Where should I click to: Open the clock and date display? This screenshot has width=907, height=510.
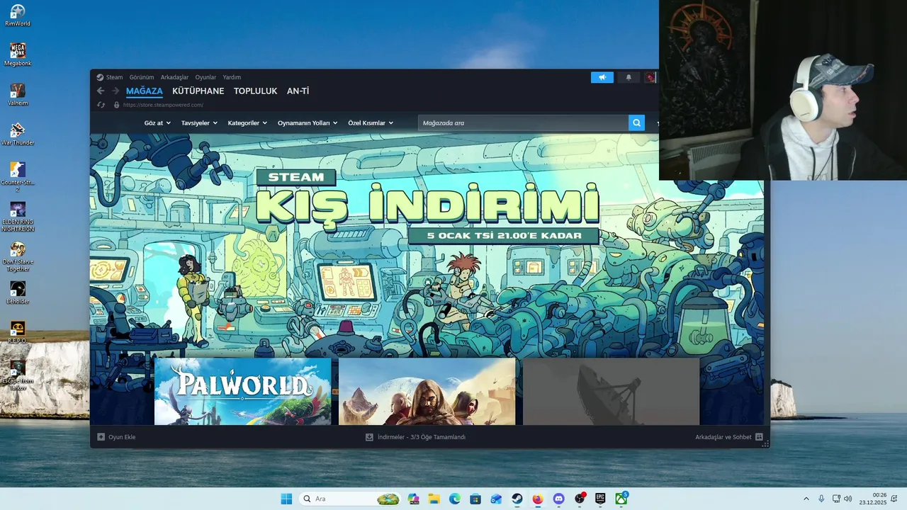click(x=873, y=499)
